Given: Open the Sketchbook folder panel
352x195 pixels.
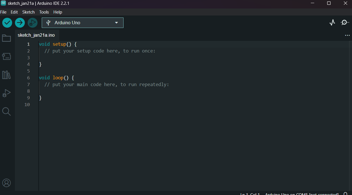Looking at the screenshot, I should [6, 38].
